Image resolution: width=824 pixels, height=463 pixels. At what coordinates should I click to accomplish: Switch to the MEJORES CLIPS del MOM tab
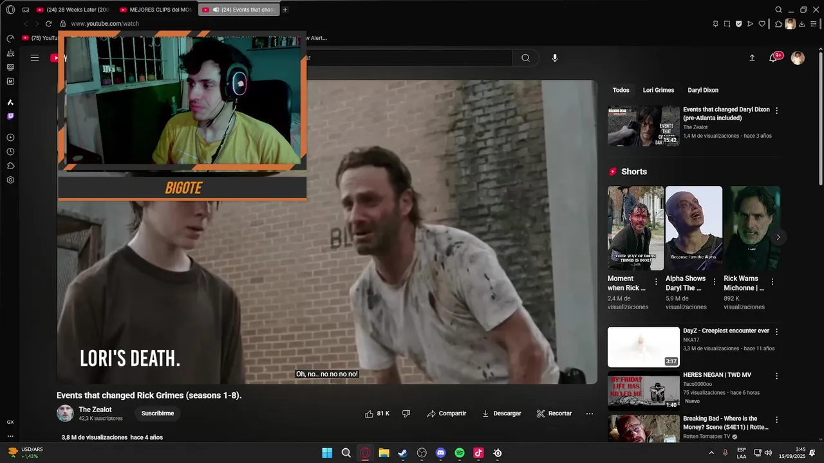pyautogui.click(x=155, y=10)
